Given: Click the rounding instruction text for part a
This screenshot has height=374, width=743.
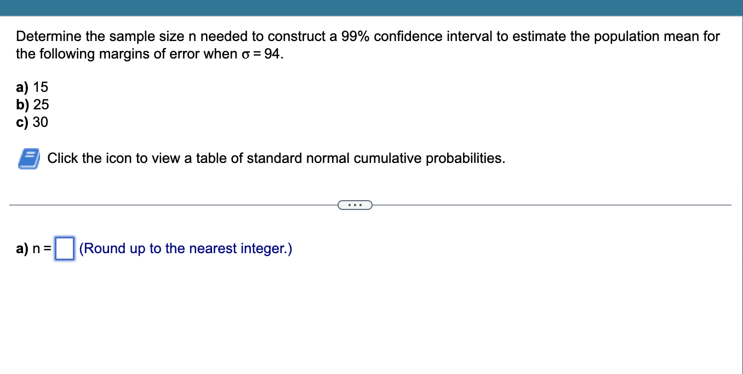Looking at the screenshot, I should (186, 249).
